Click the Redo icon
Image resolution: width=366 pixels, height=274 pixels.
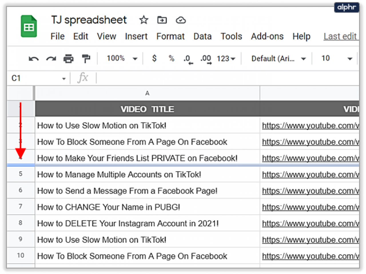point(51,59)
